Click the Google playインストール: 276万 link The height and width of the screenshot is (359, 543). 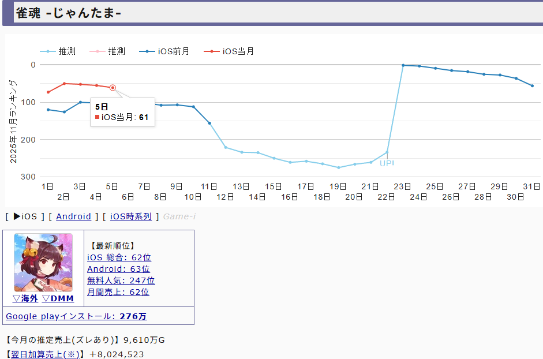(76, 316)
